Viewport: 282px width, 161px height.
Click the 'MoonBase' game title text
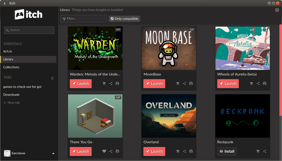tap(152, 74)
